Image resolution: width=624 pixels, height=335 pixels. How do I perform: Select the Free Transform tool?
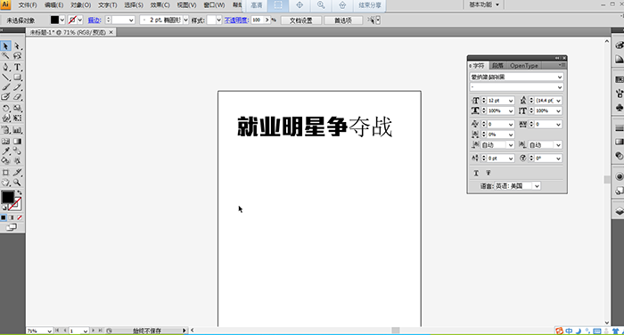(x=18, y=118)
